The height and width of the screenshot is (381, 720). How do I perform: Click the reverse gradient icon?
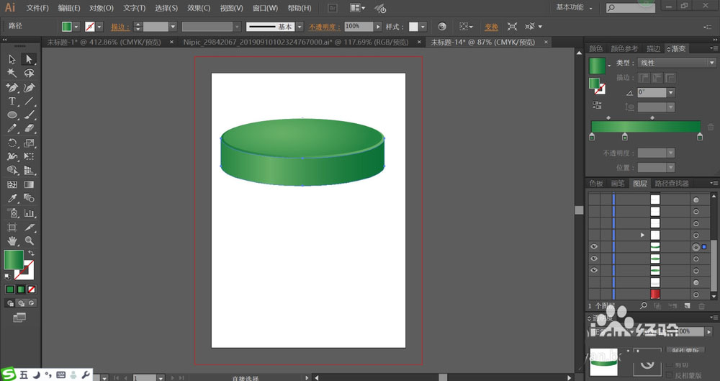(597, 105)
